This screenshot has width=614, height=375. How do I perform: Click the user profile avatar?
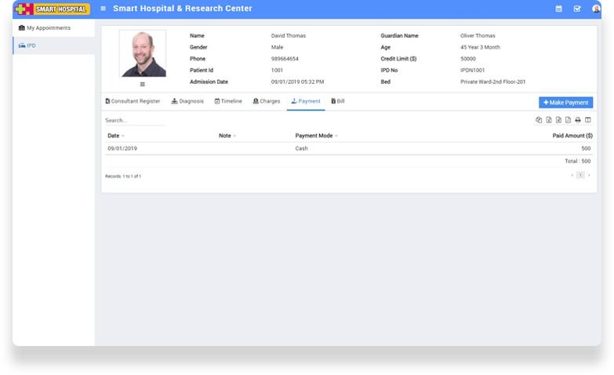click(596, 9)
